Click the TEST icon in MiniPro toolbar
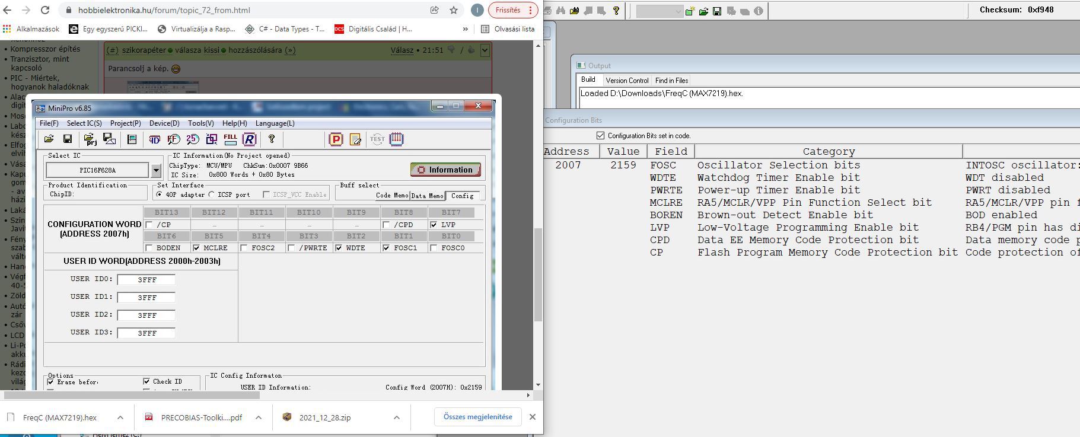The image size is (1080, 437). 377,139
